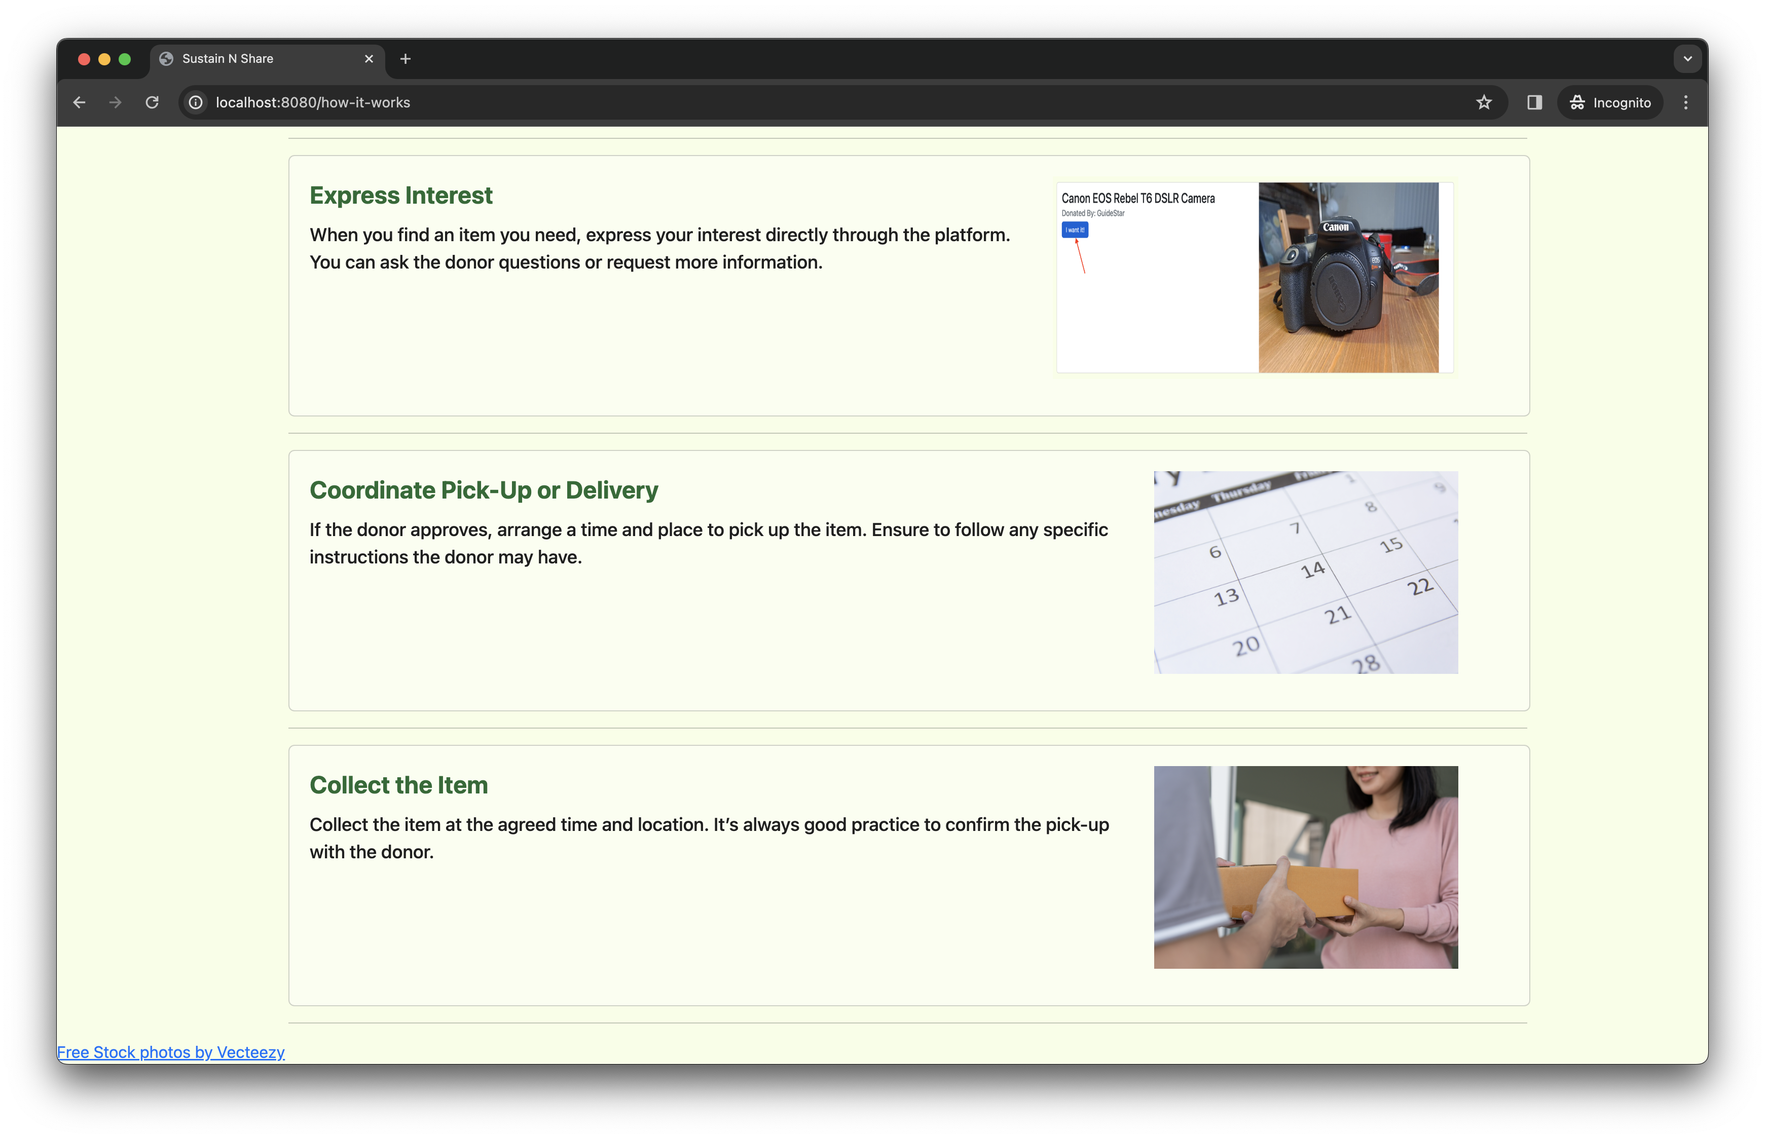The image size is (1765, 1139).
Task: Open Chrome three-dot menu
Action: point(1686,103)
